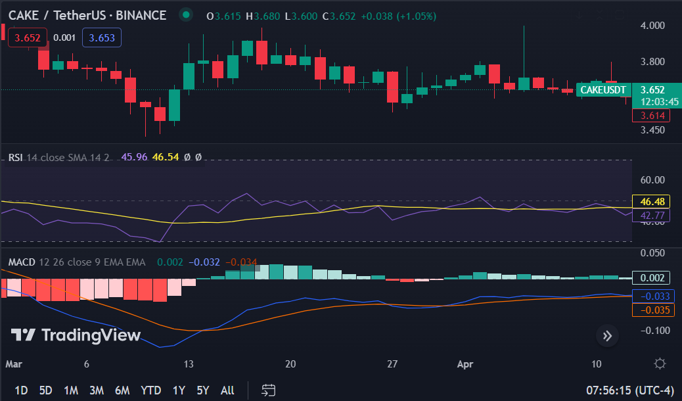This screenshot has width=682, height=401.
Task: Click the Apr label on time axis
Action: (465, 364)
